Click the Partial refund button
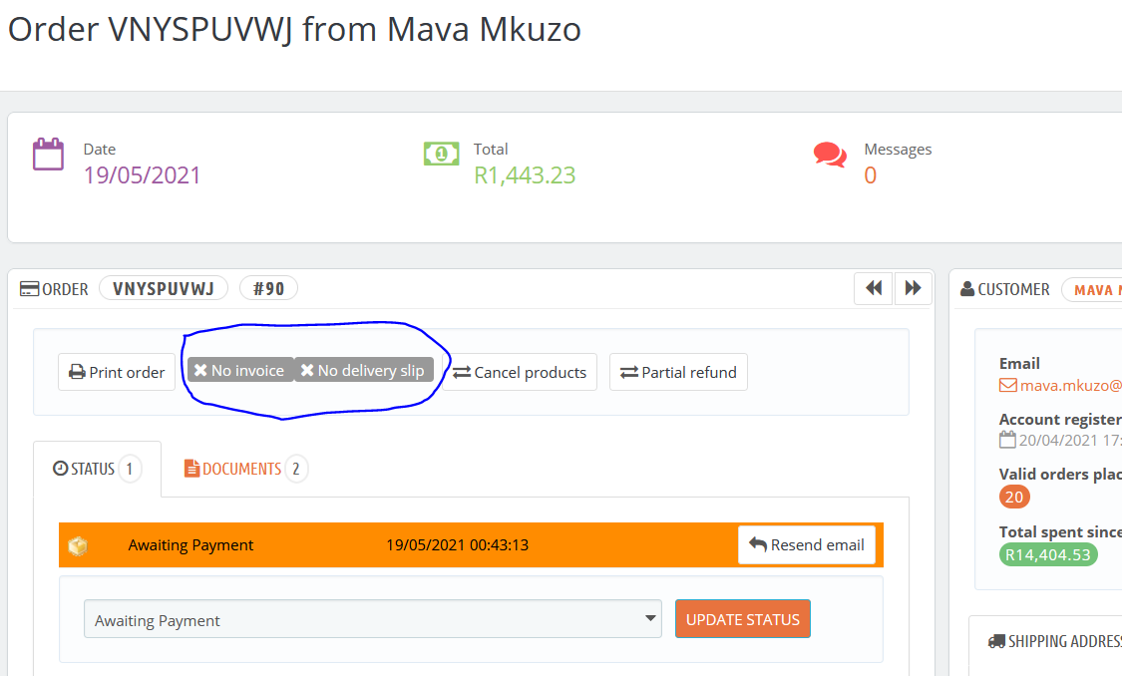This screenshot has width=1122, height=676. (678, 372)
